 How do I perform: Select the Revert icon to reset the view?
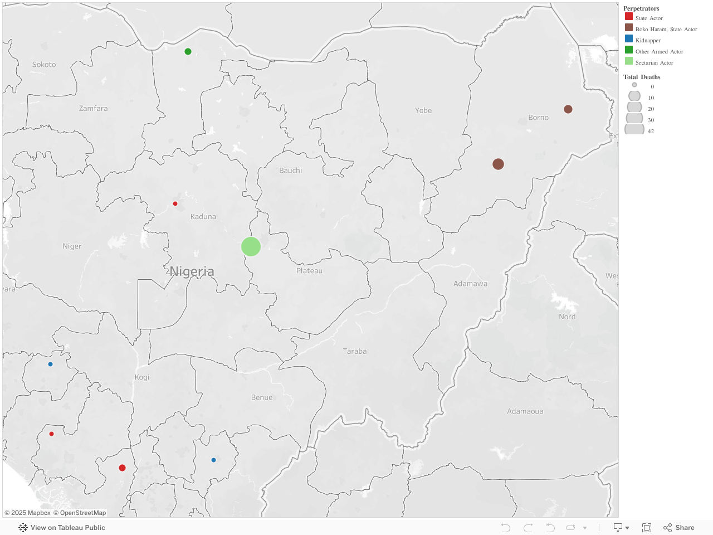549,527
